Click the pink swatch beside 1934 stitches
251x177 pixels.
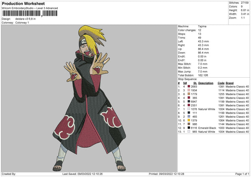point(189,90)
